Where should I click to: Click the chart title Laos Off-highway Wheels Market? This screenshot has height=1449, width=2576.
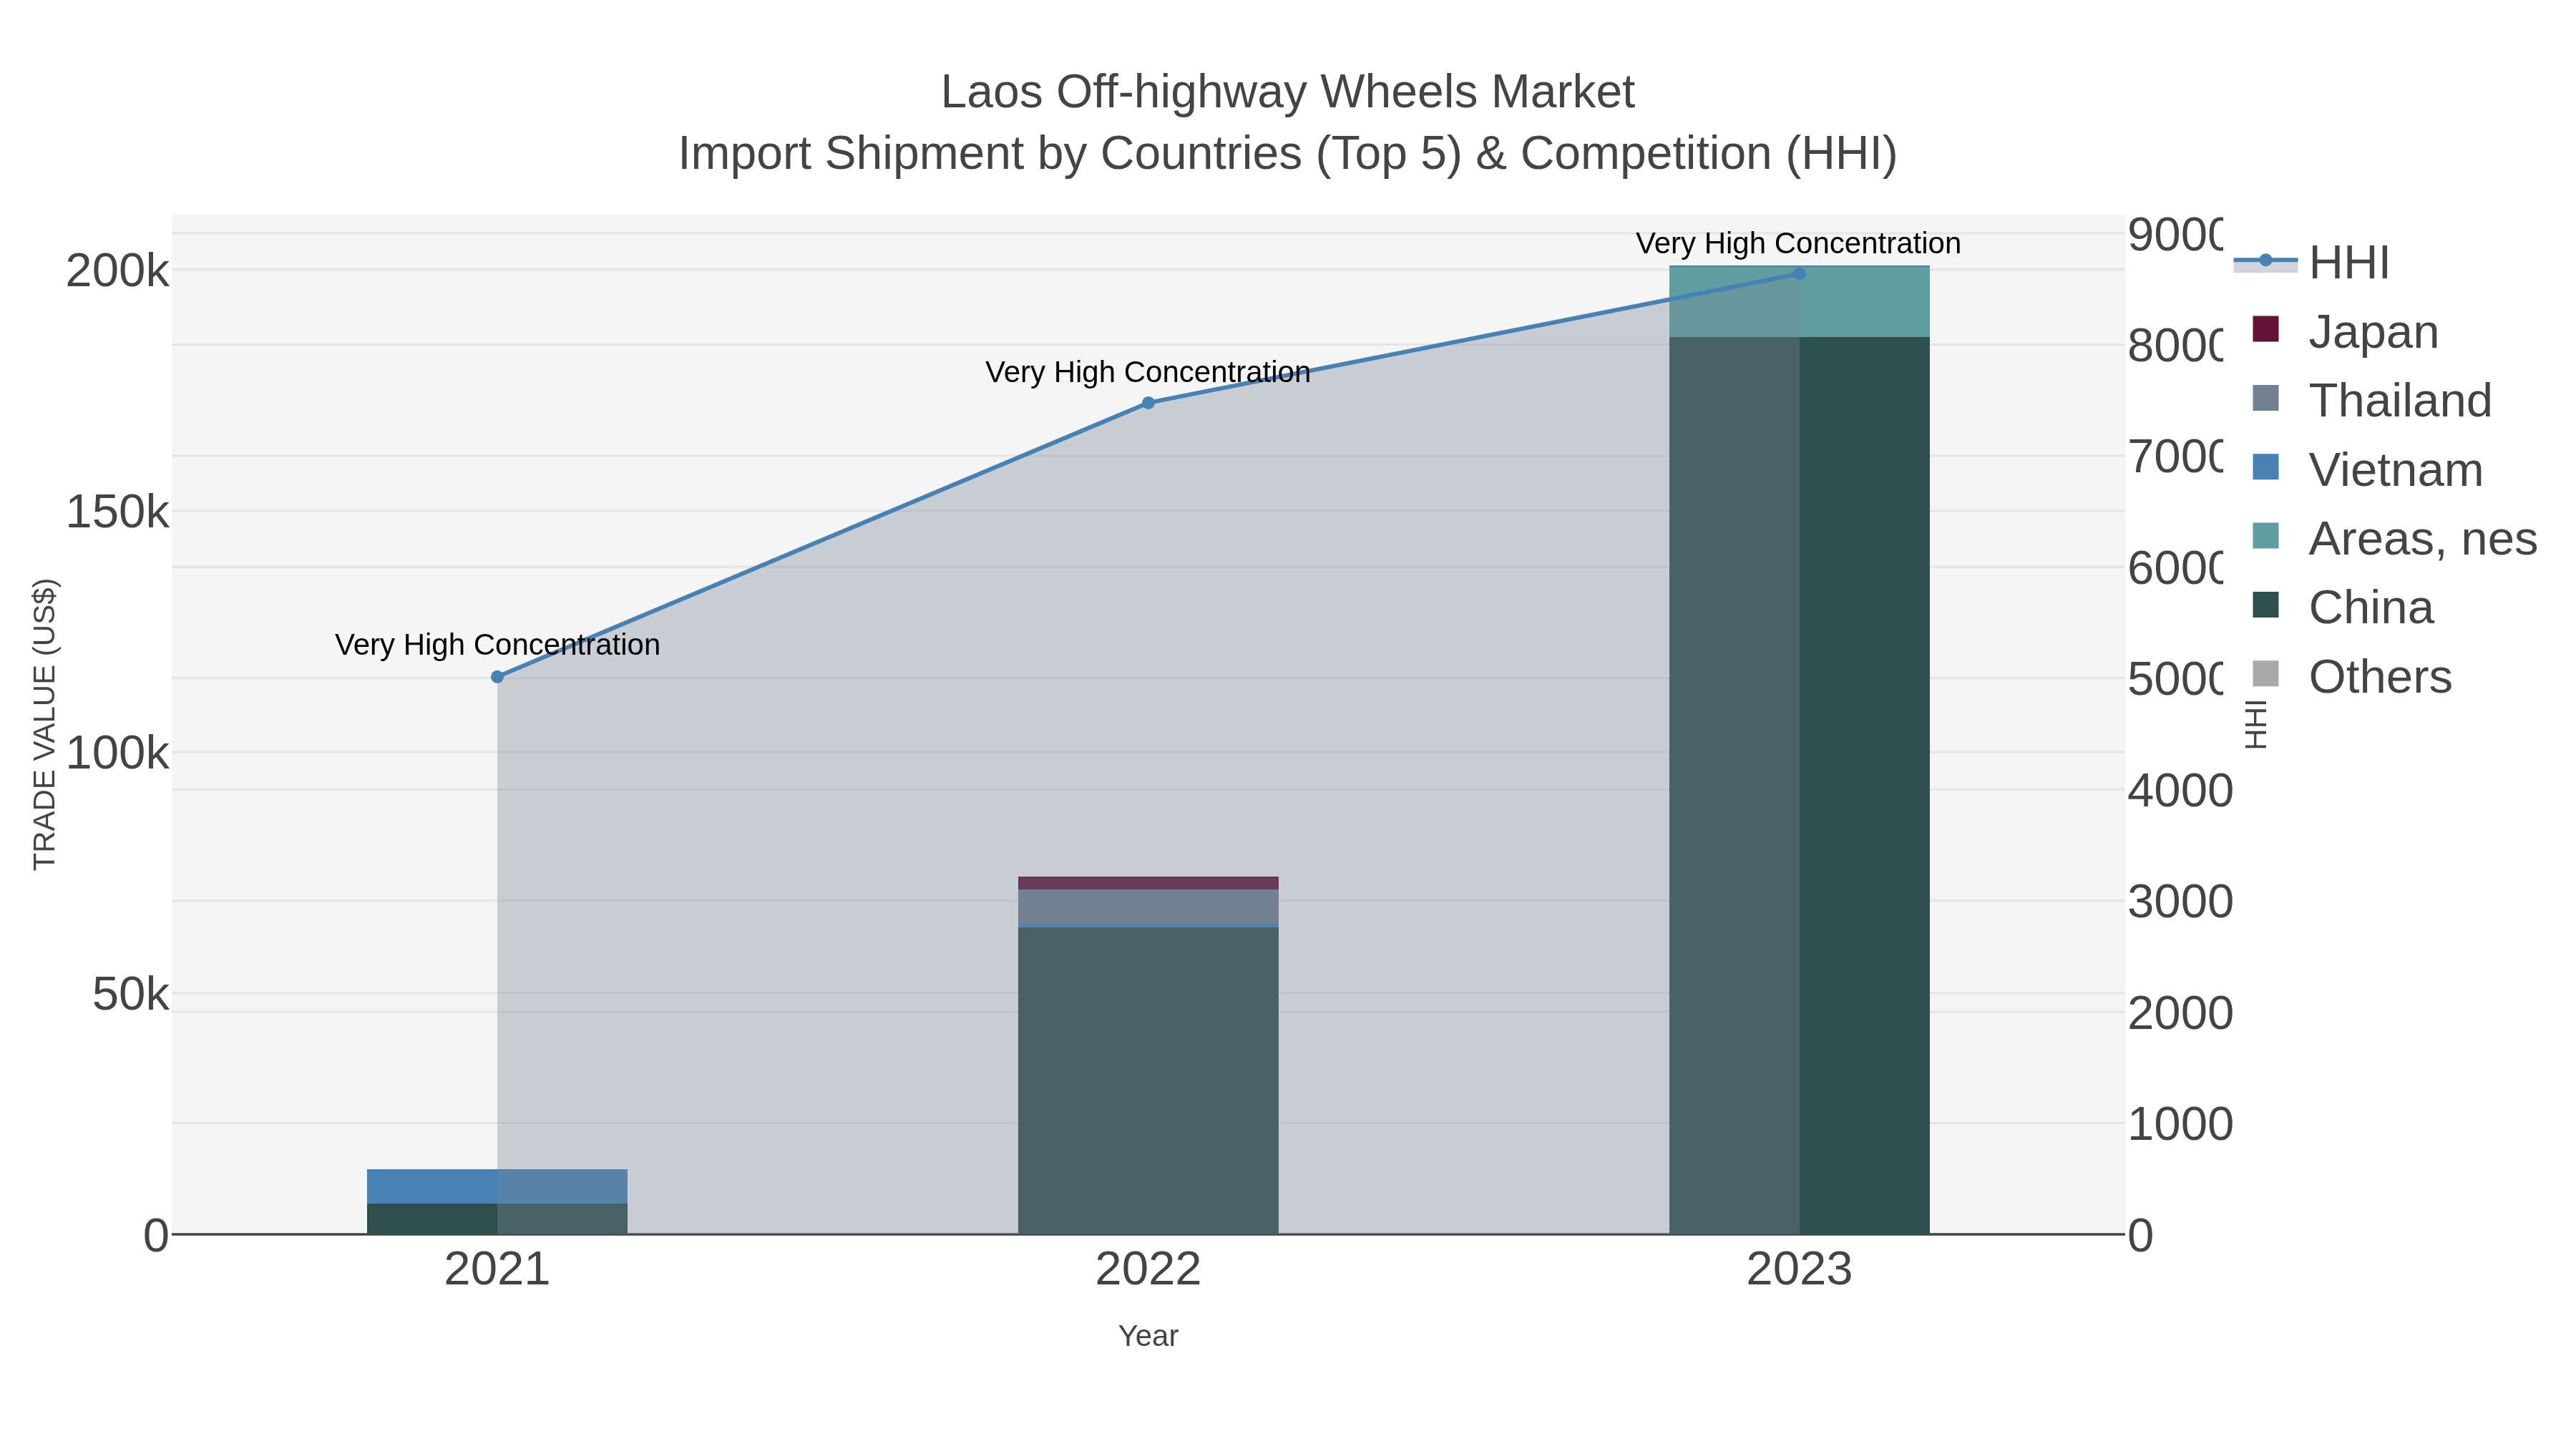pyautogui.click(x=1288, y=92)
